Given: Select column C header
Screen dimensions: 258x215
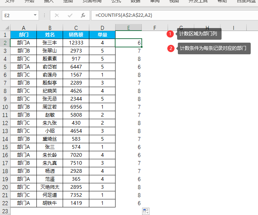Looking at the screenshot, I should click(76, 28).
